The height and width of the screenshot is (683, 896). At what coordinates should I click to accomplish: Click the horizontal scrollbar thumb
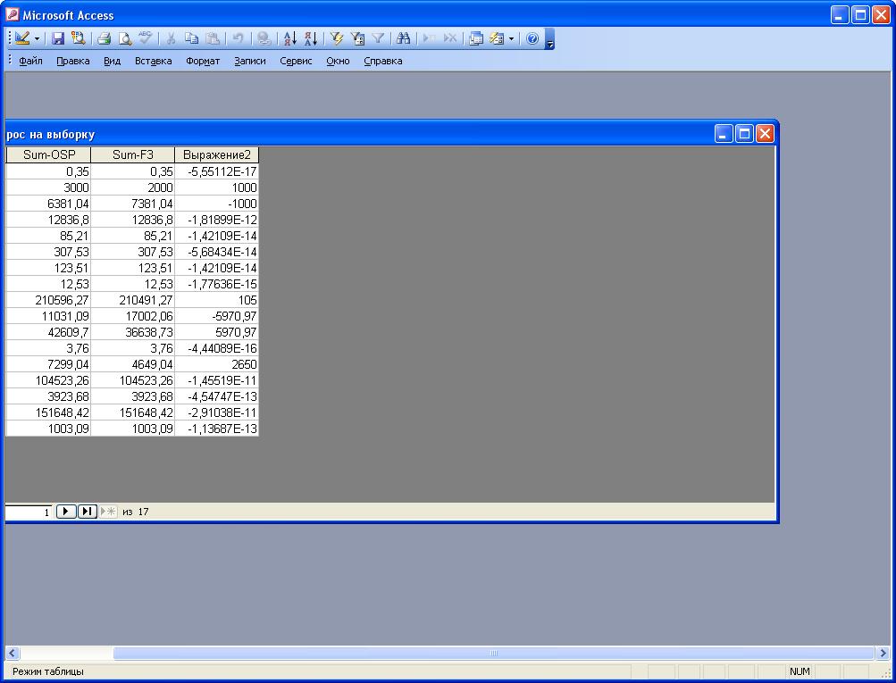click(494, 653)
